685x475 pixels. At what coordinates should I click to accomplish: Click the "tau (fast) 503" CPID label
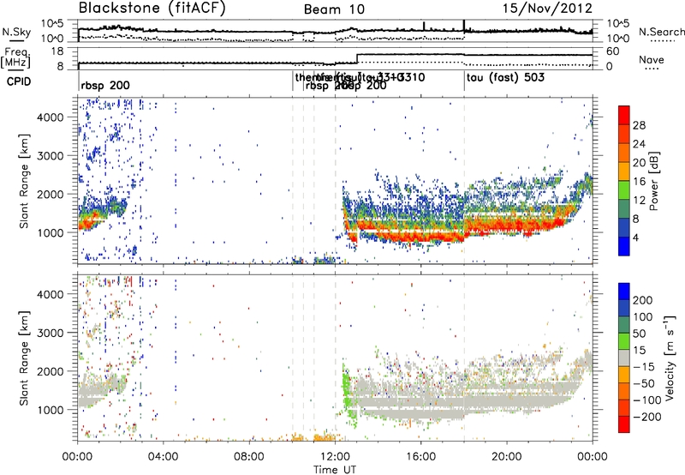[x=505, y=78]
